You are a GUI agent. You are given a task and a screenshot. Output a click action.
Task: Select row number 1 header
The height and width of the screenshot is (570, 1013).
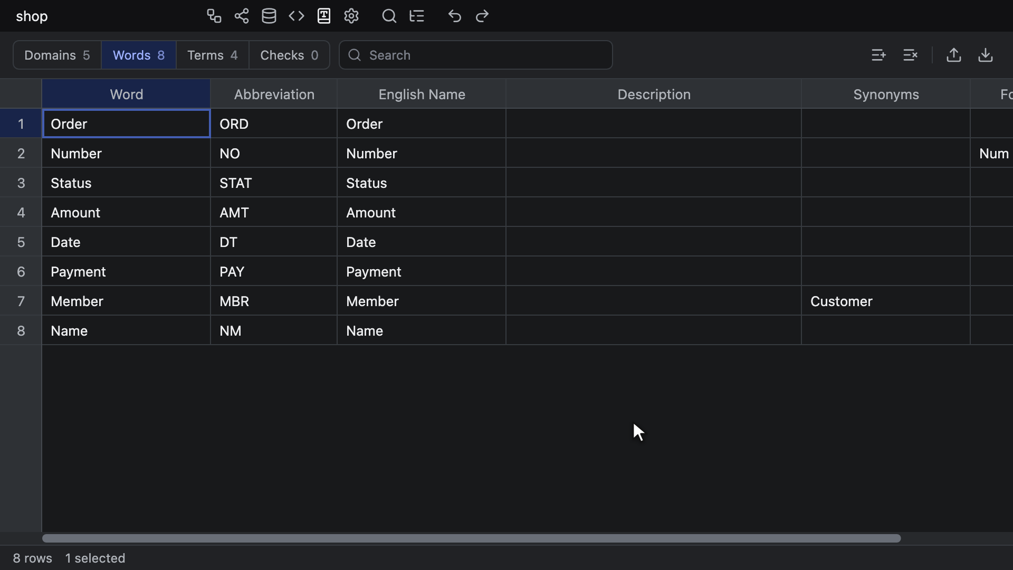point(21,123)
